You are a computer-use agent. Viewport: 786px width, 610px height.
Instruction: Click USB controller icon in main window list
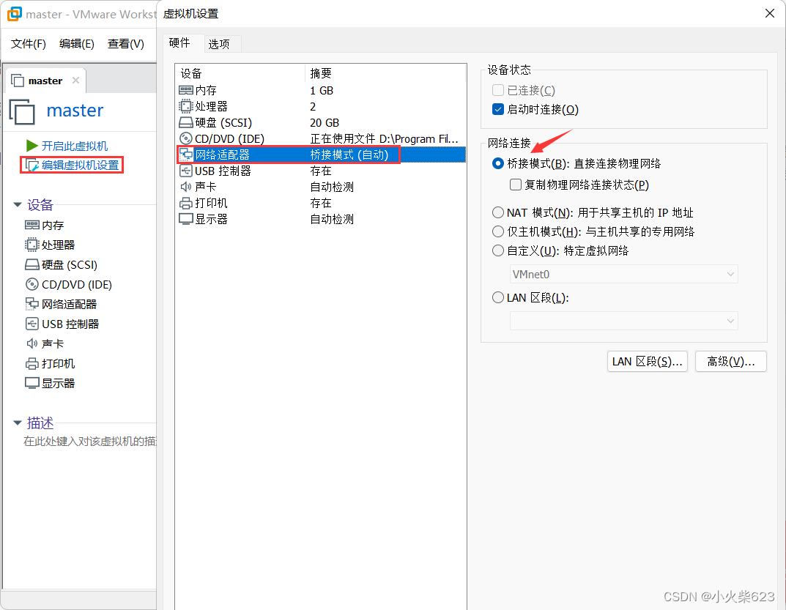click(x=32, y=324)
